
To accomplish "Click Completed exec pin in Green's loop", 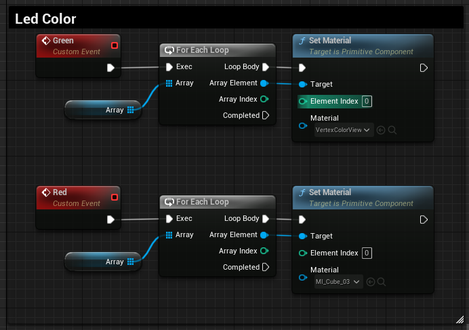I will tap(265, 116).
